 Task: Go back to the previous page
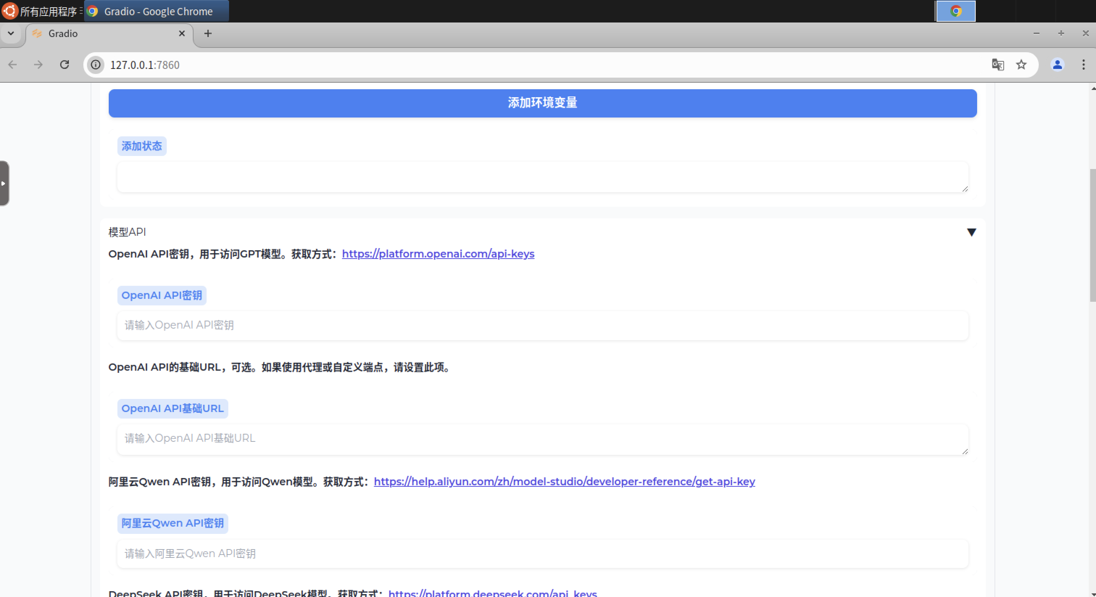pyautogui.click(x=13, y=65)
